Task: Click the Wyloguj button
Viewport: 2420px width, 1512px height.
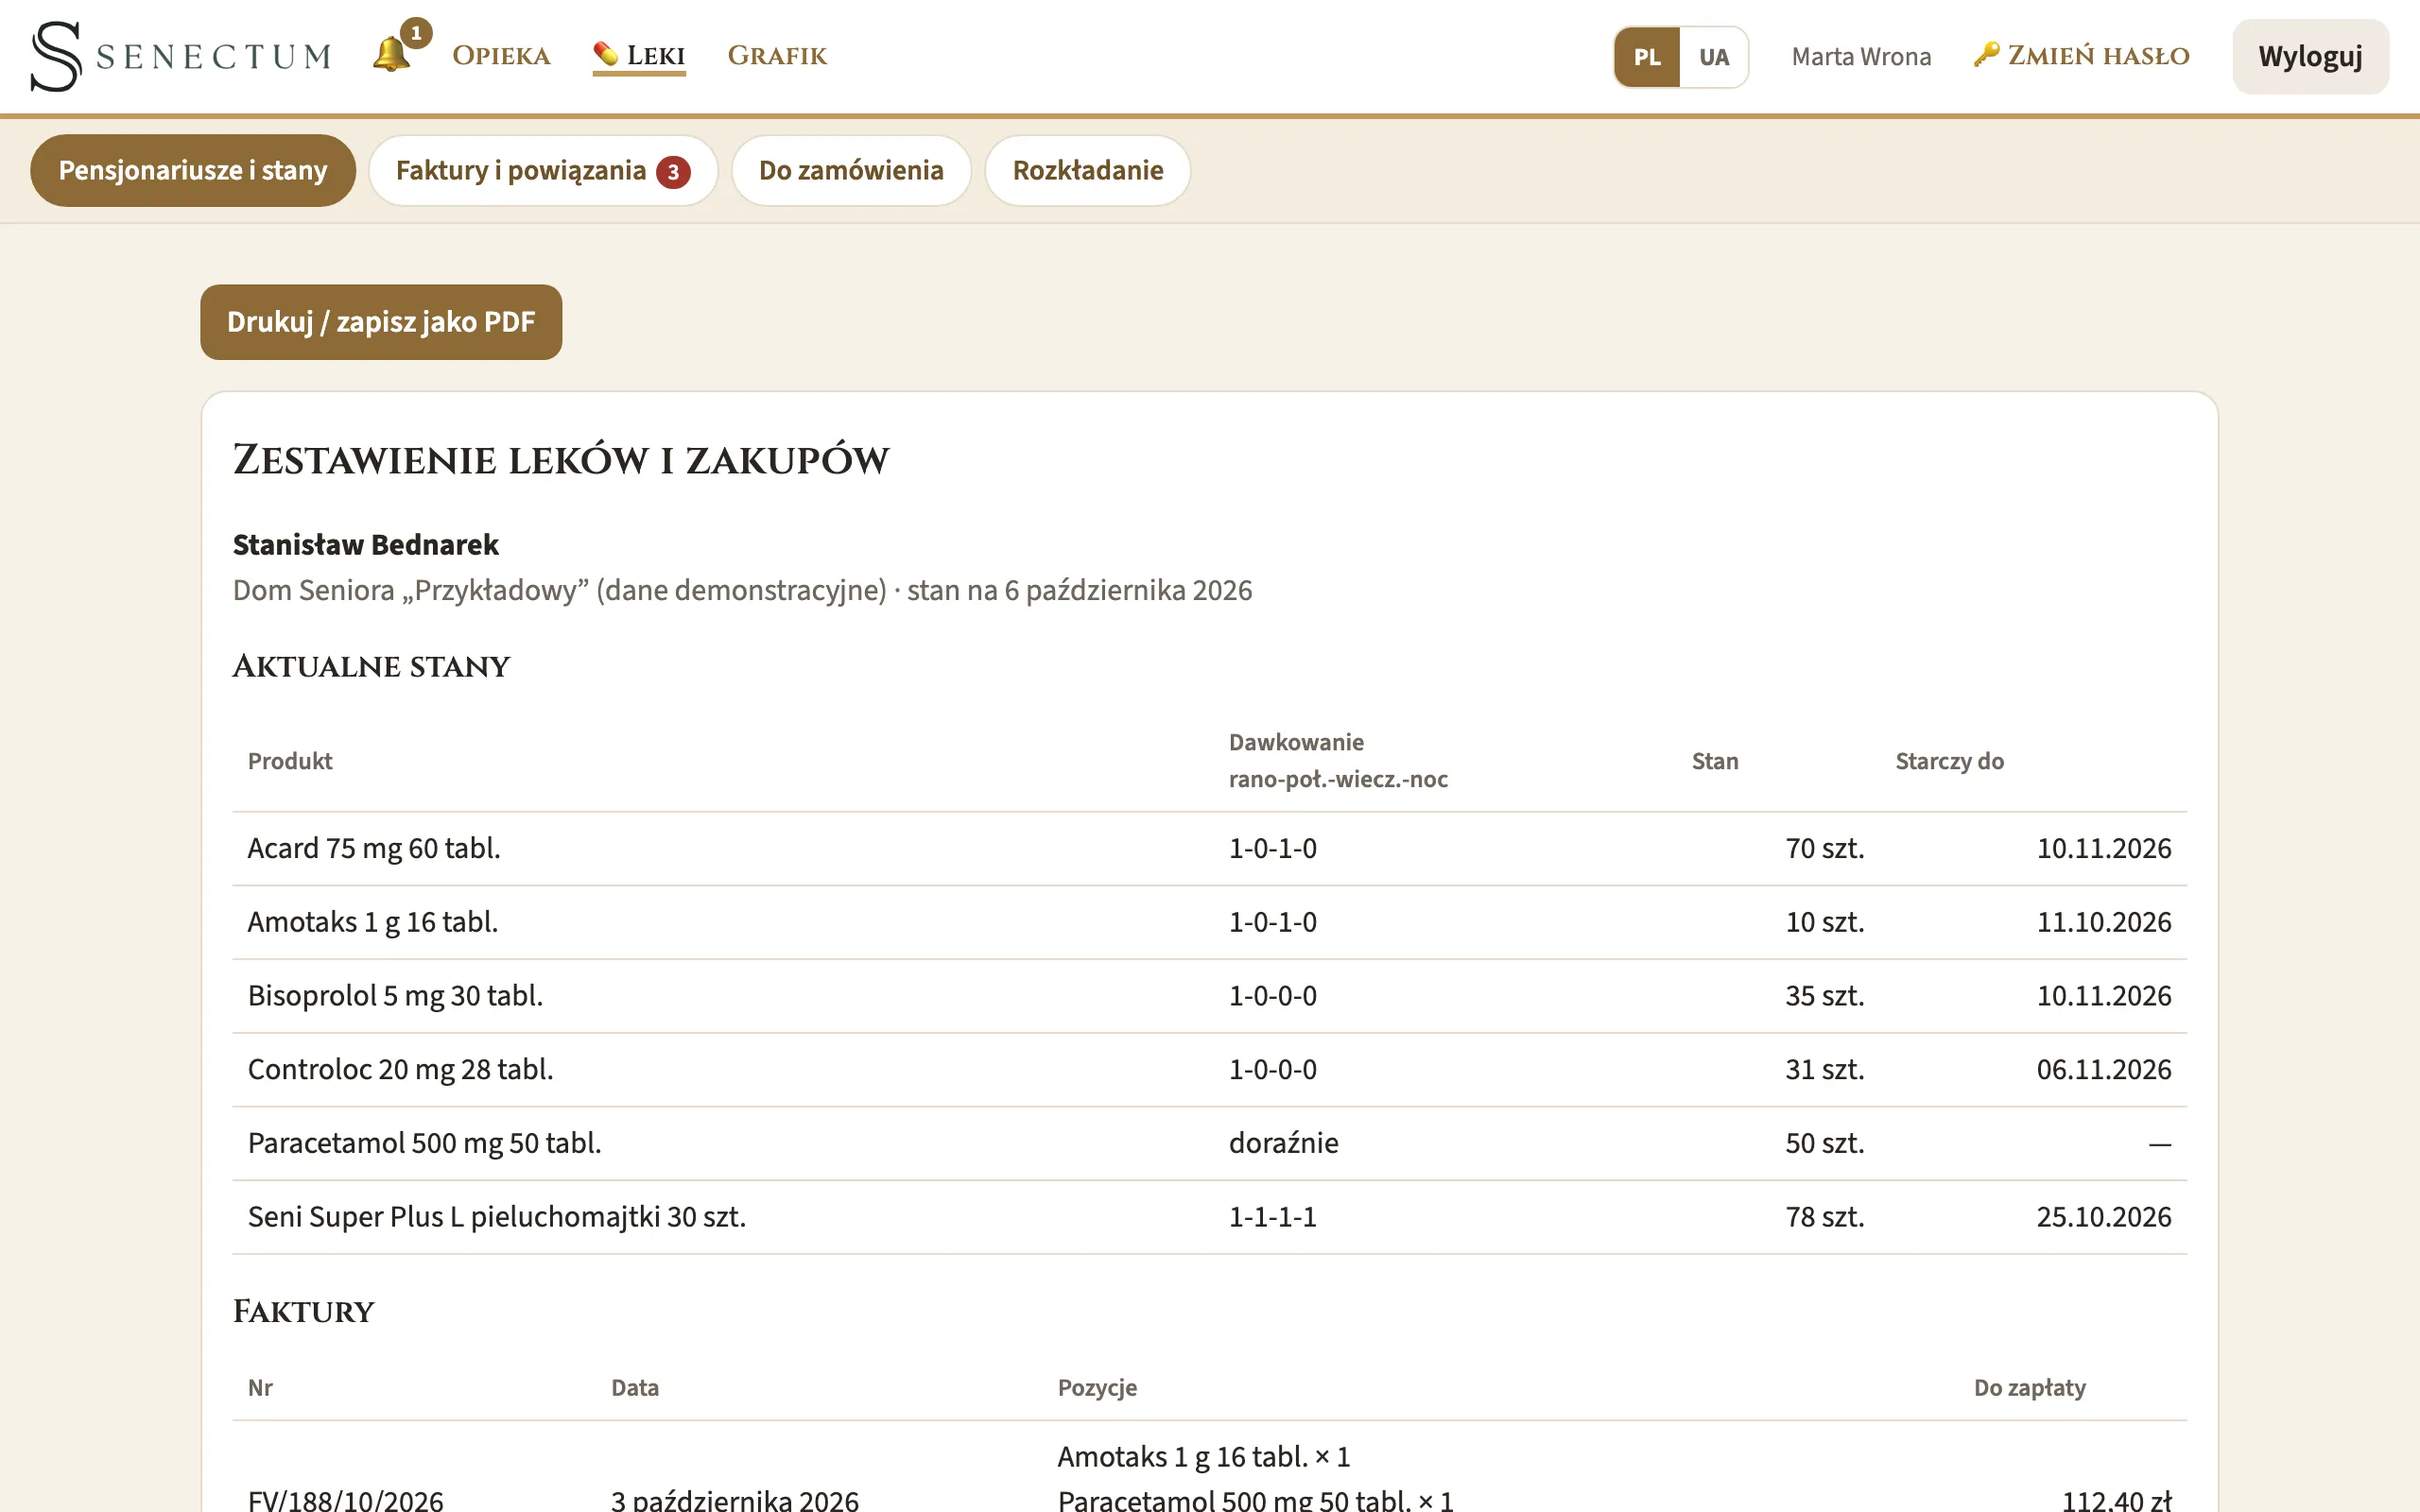Action: [x=2310, y=57]
